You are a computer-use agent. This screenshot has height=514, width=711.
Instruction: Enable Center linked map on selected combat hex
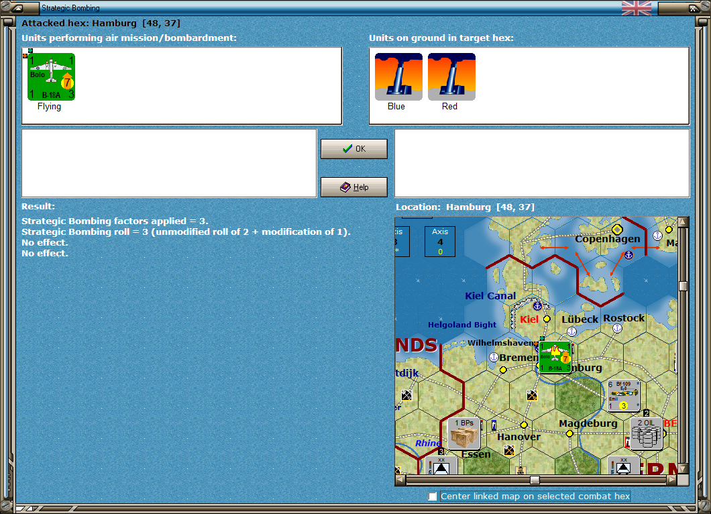click(432, 497)
